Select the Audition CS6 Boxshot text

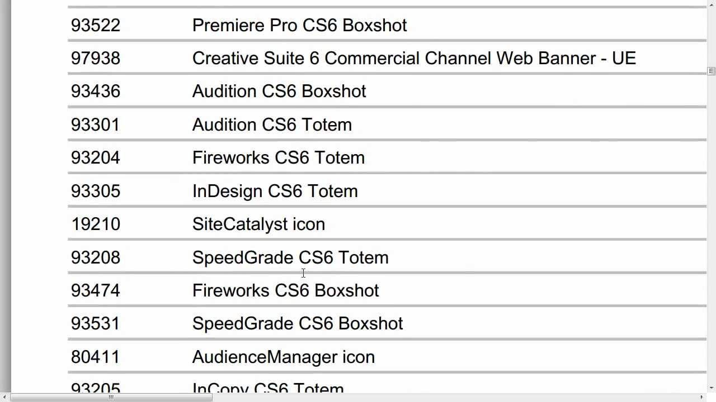tap(279, 91)
